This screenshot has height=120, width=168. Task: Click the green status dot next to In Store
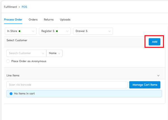click(x=20, y=31)
